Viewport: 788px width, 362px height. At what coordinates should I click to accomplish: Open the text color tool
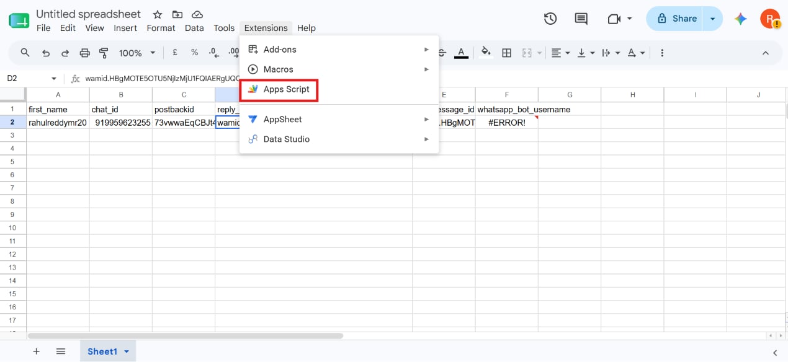tap(460, 53)
